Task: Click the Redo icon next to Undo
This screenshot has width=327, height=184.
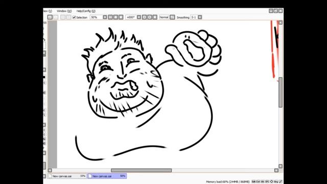Action: pos(56,17)
